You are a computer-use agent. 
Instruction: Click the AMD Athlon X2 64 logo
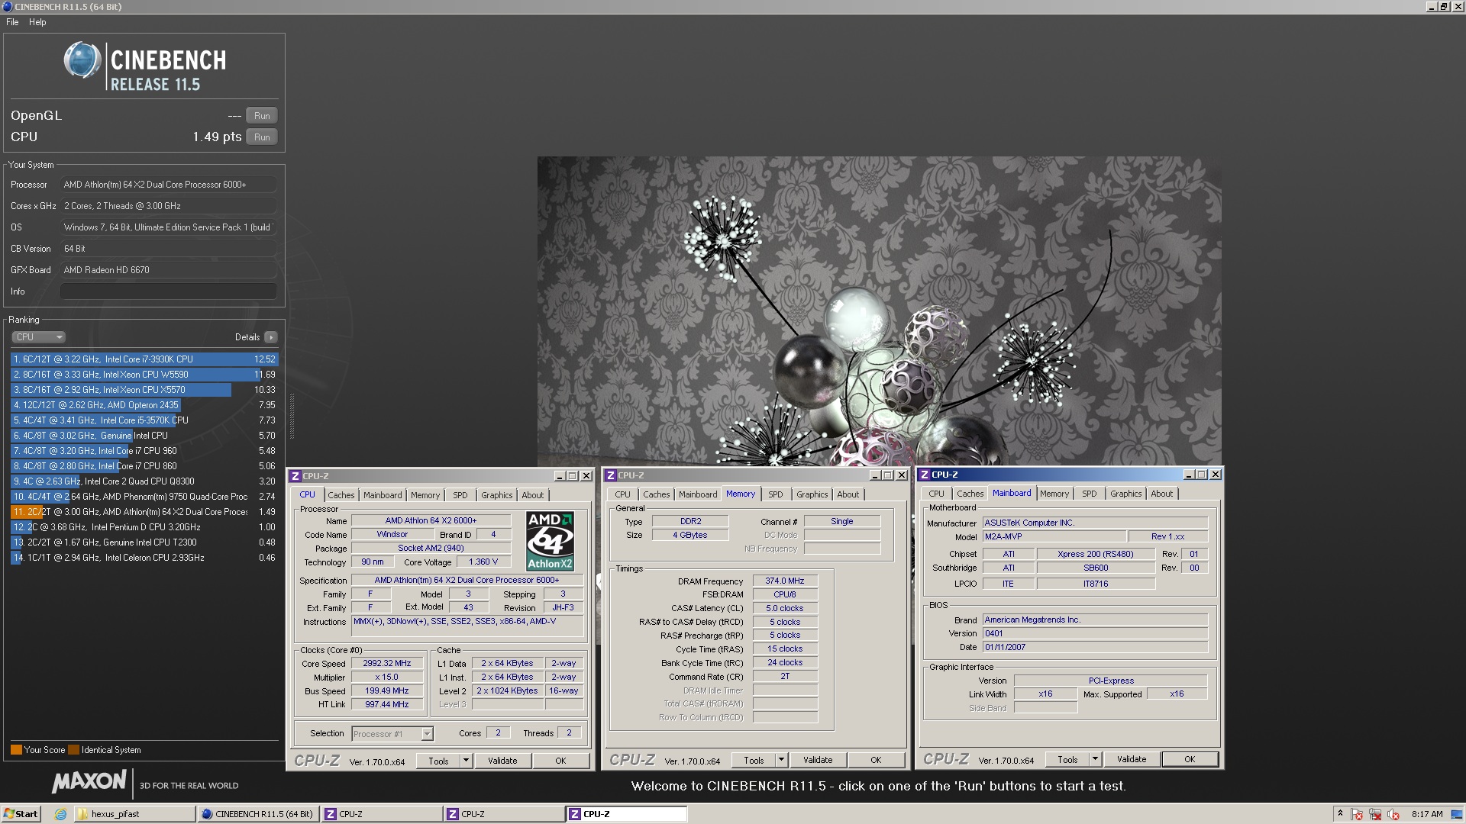550,541
